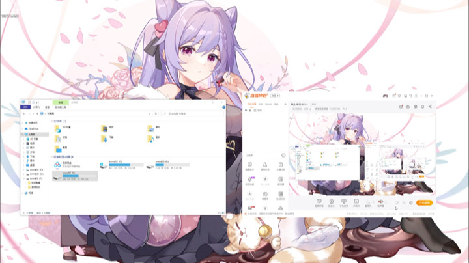Click the orange Start Streaming button
Screen dimensions: 469x263
tap(424, 202)
